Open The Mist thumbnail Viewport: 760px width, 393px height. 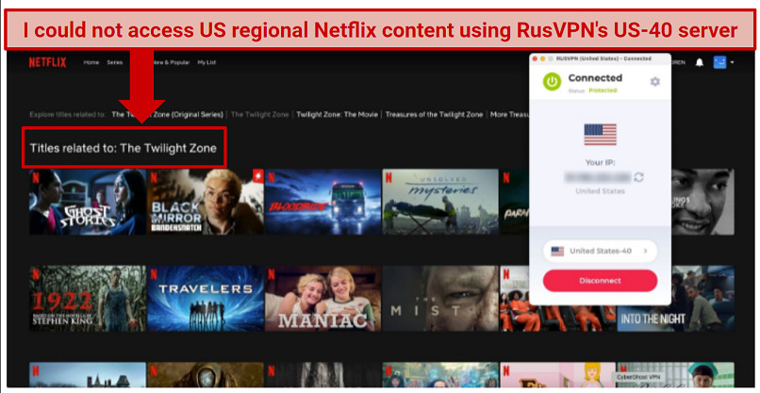coord(440,299)
